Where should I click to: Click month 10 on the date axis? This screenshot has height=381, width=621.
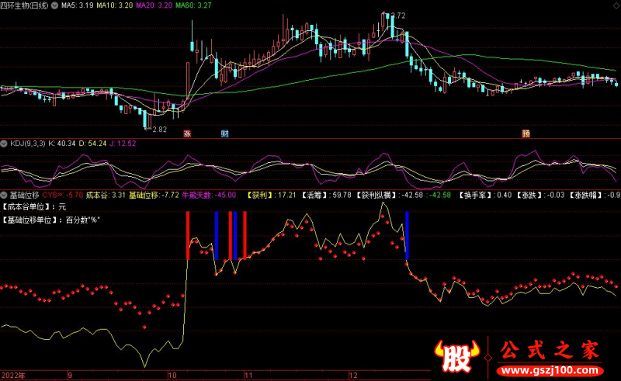tap(172, 375)
